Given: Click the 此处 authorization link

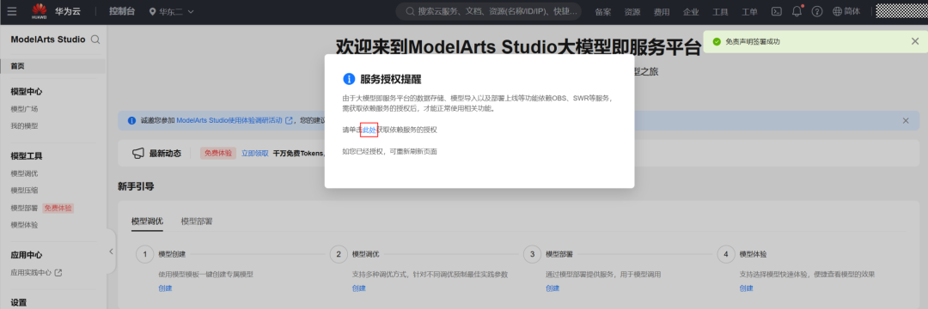Looking at the screenshot, I should 369,130.
